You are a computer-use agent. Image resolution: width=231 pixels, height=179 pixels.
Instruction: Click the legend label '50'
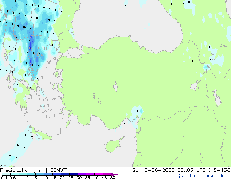click(113, 178)
